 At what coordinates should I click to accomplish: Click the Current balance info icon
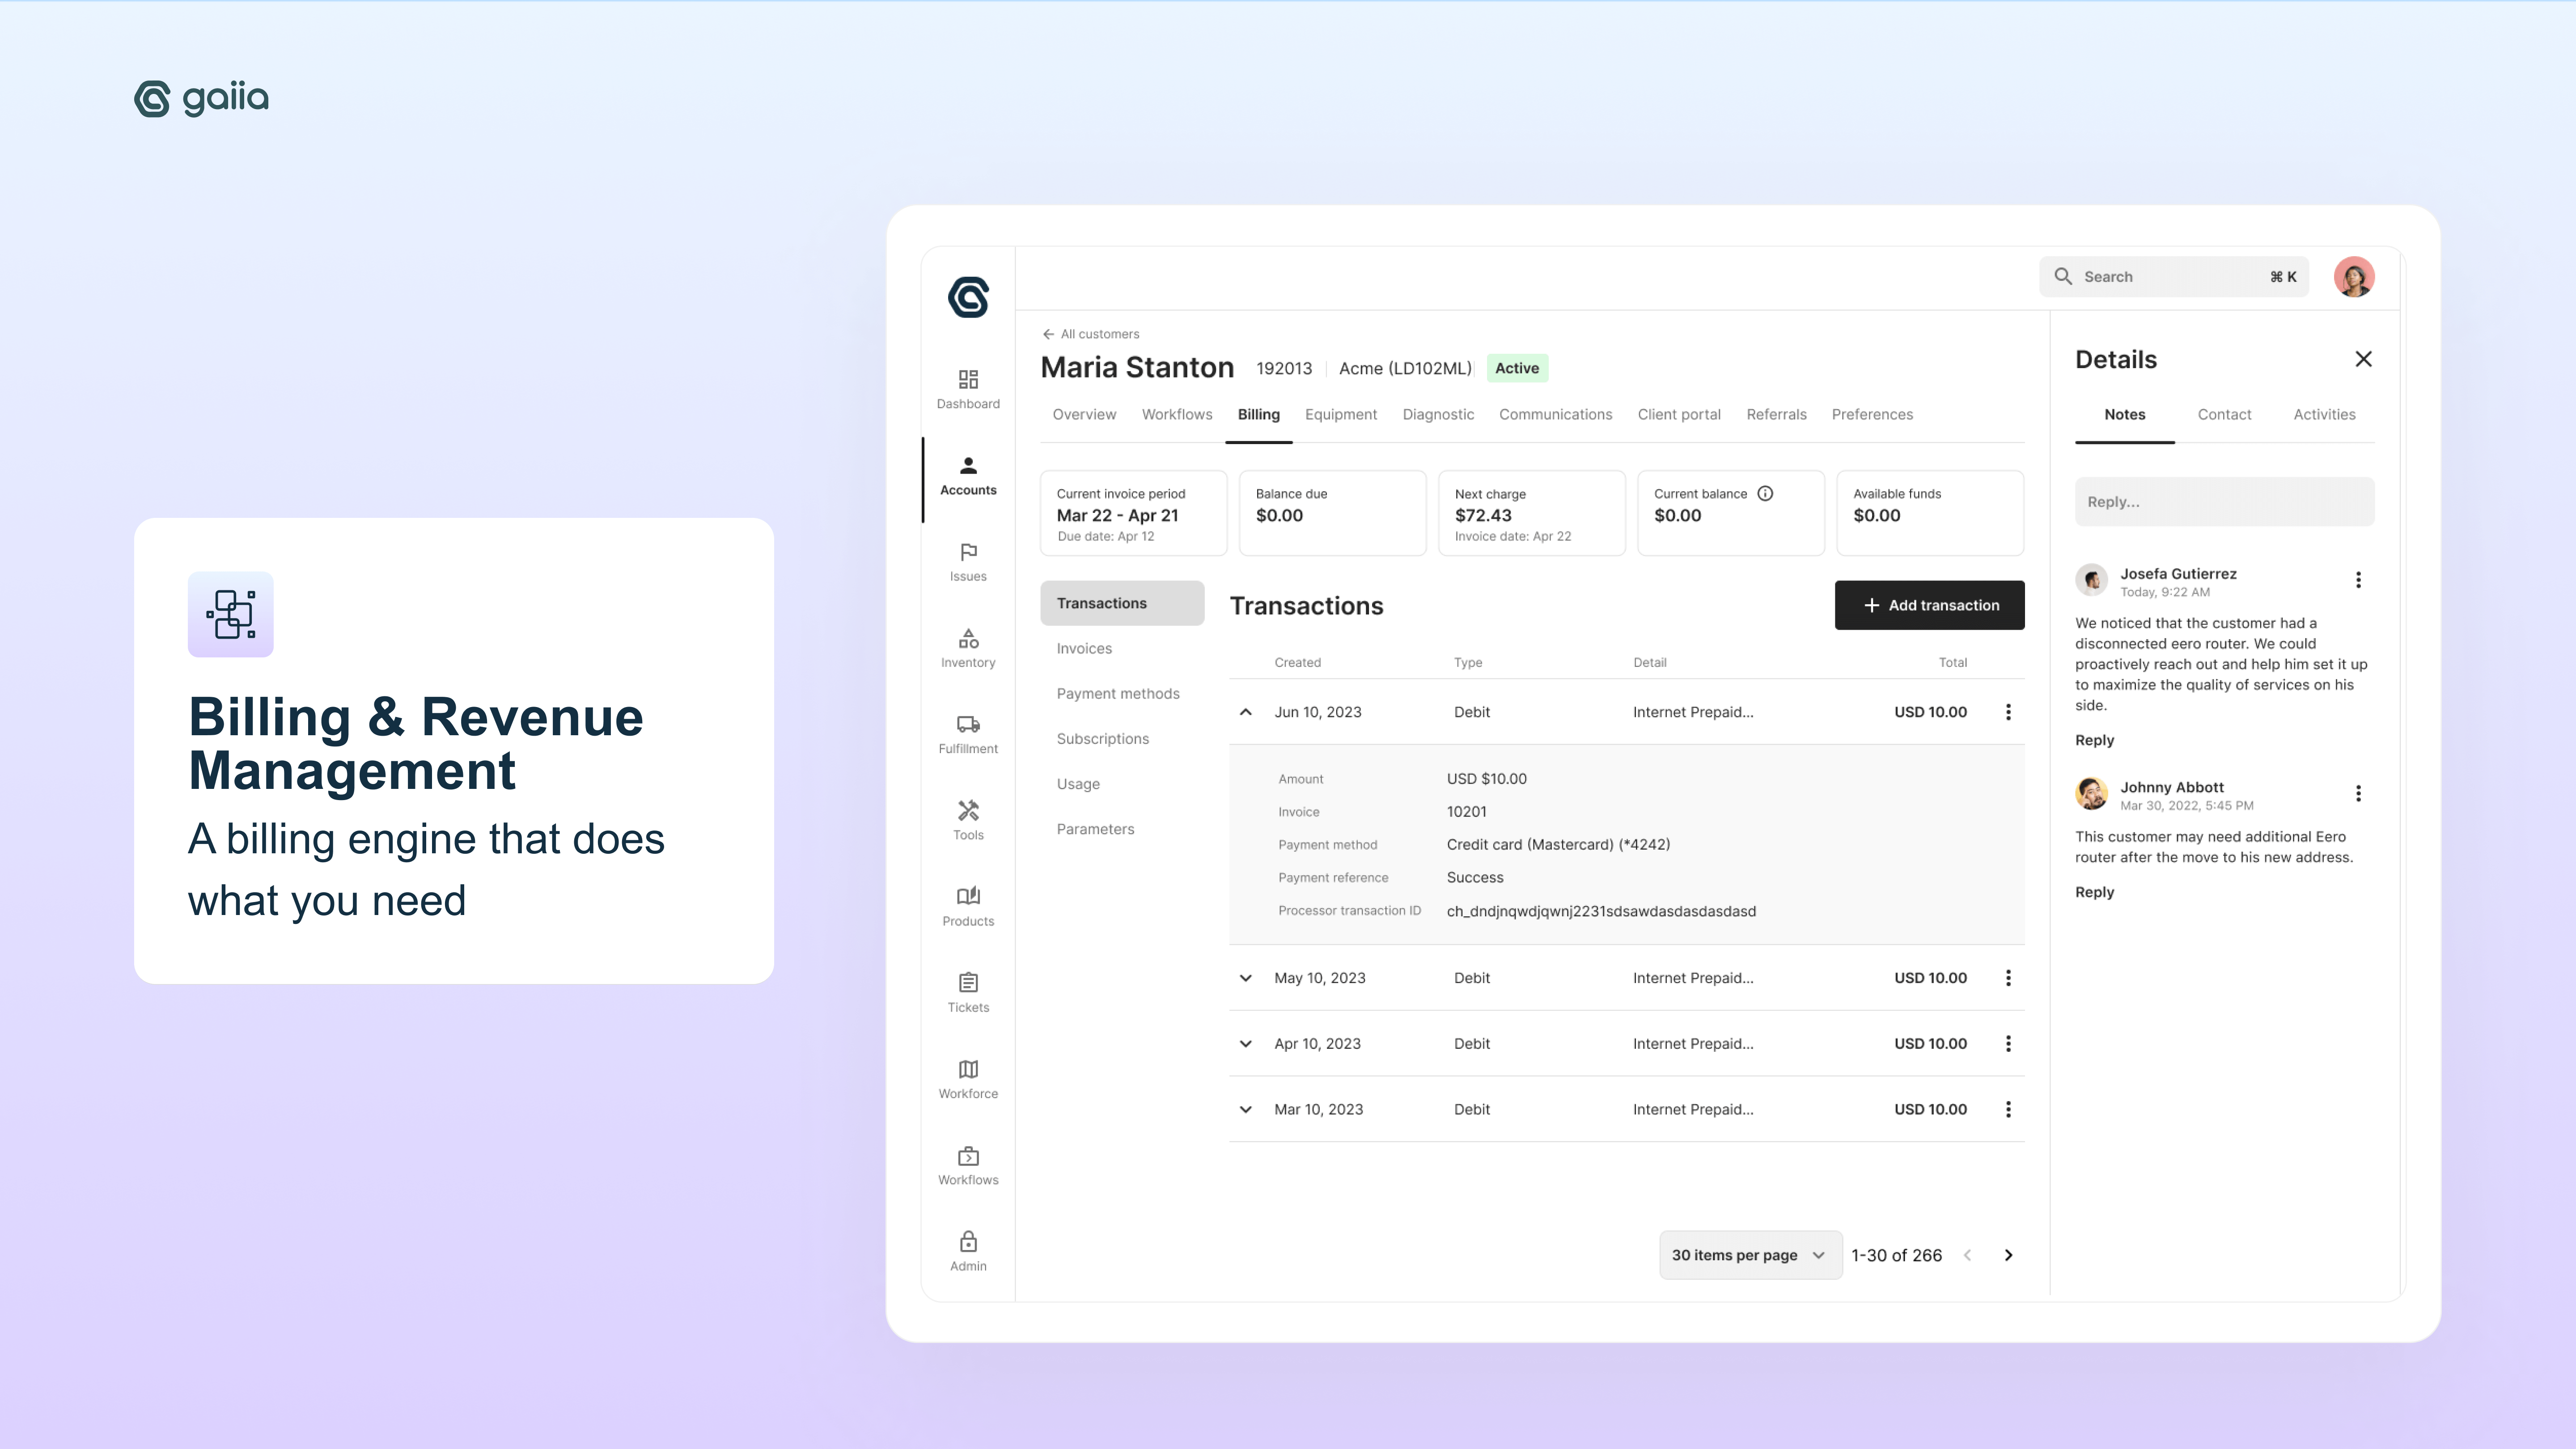click(1765, 493)
